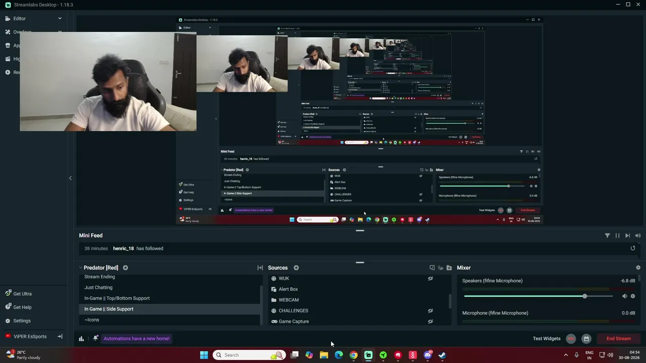
Task: Pause the Mini Feed event queue
Action: pos(617,235)
